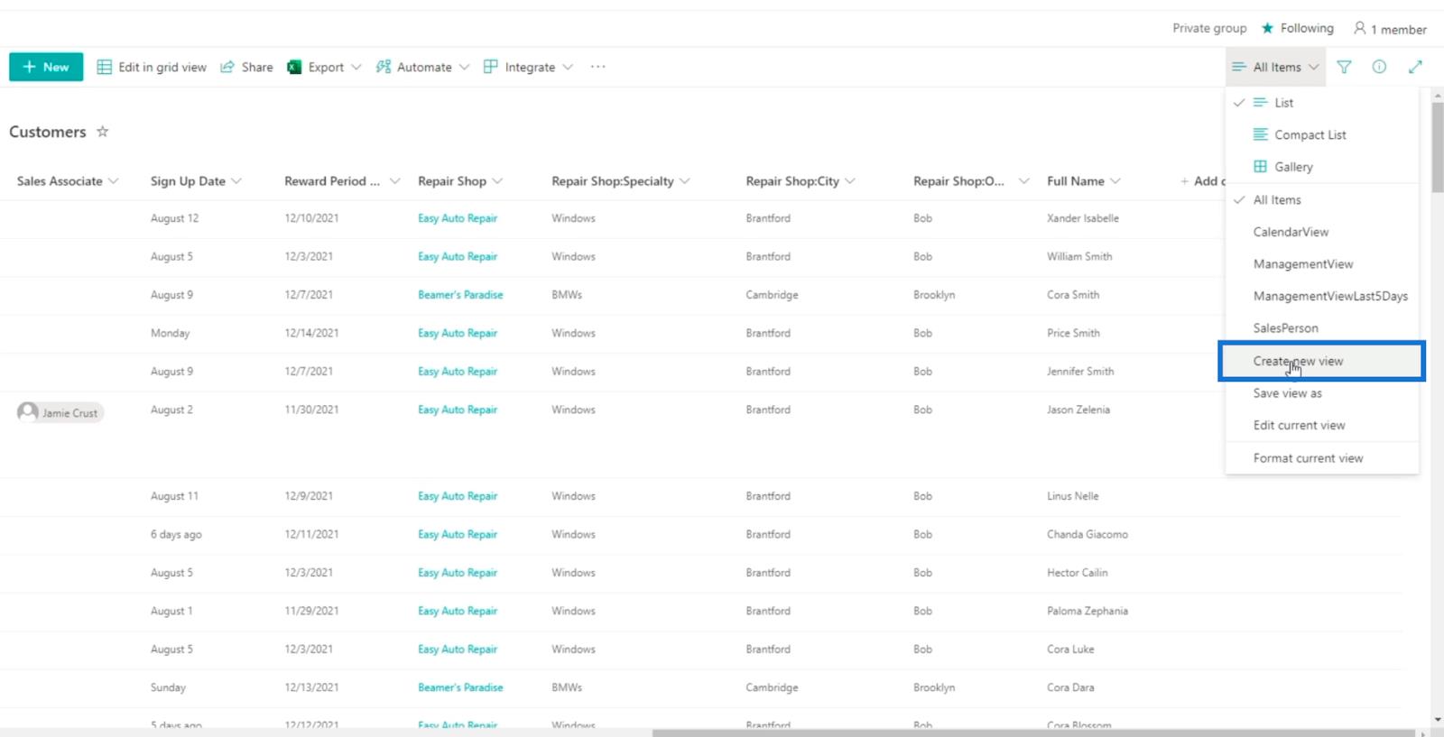The image size is (1444, 737).
Task: Select the List layout option
Action: click(x=1322, y=103)
